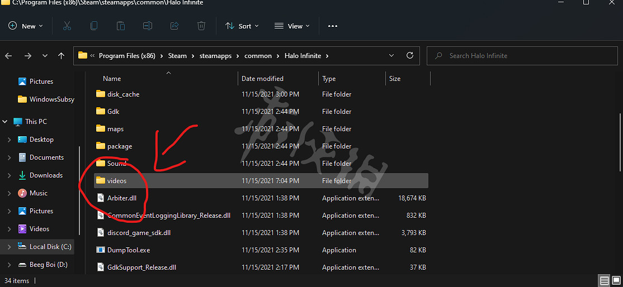Open the See more ellipsis menu
The height and width of the screenshot is (287, 623).
tap(333, 26)
